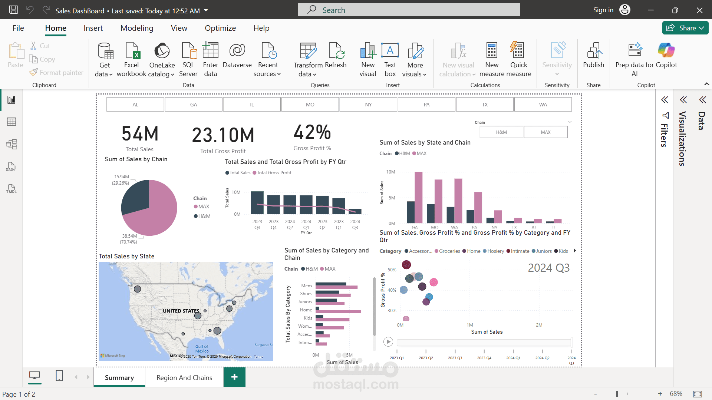Open the Modeling ribbon tab
Screen dimensions: 712x400
pyautogui.click(x=137, y=28)
